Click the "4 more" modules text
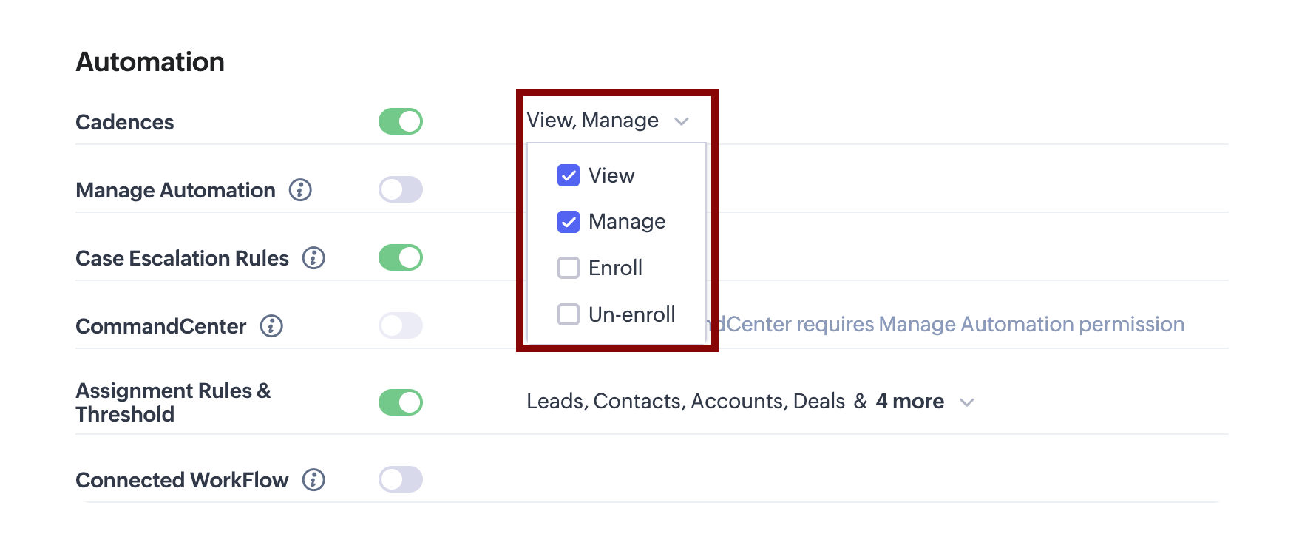Viewport: 1316px width, 534px height. click(909, 401)
